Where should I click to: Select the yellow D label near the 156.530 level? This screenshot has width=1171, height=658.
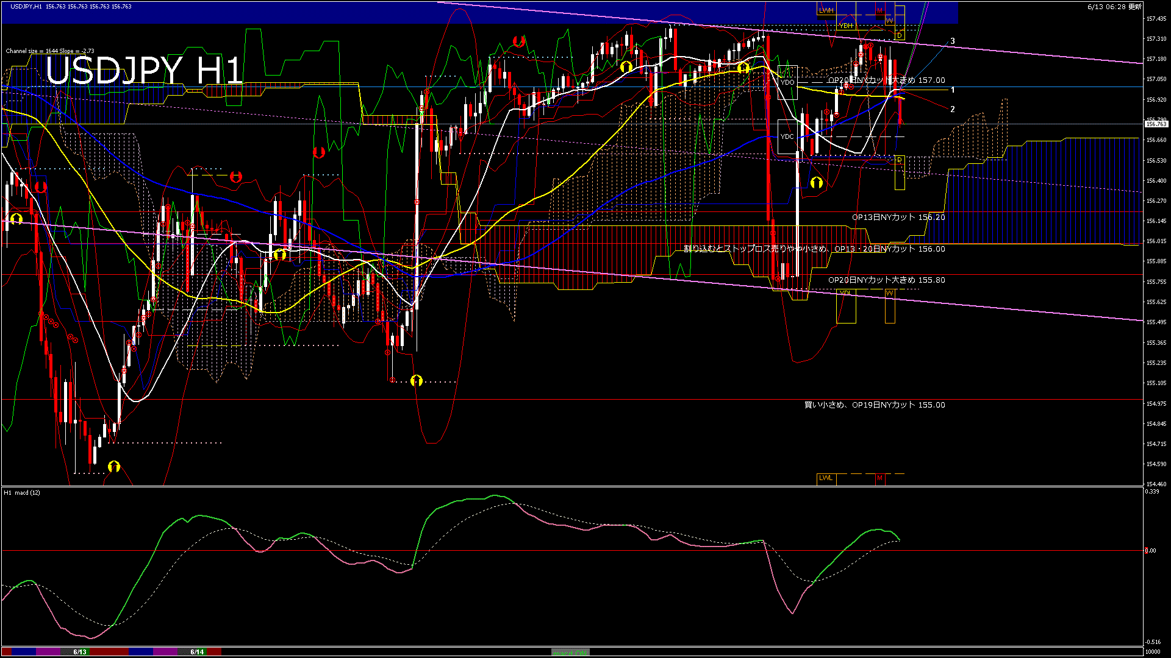(x=899, y=160)
